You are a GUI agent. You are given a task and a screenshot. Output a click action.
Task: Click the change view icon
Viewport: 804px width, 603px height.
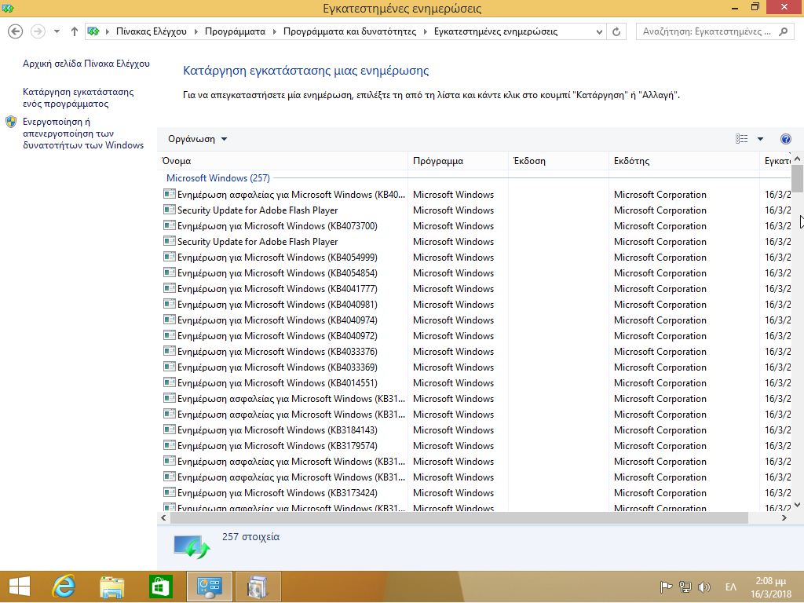point(741,139)
